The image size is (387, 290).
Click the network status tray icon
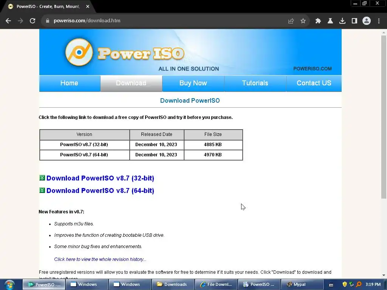(352, 285)
